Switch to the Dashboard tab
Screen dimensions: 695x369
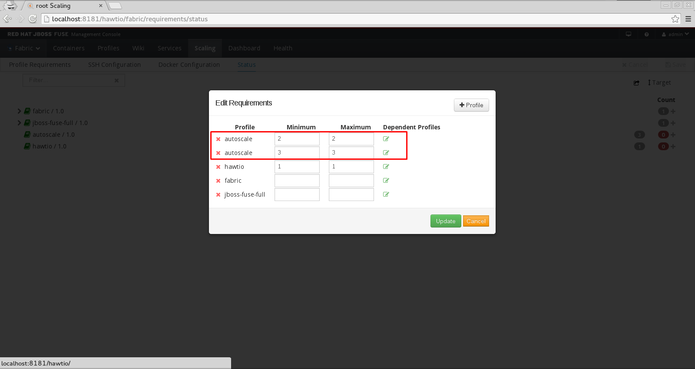click(244, 48)
